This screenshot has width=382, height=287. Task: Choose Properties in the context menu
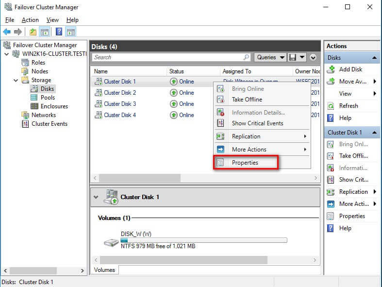point(245,163)
